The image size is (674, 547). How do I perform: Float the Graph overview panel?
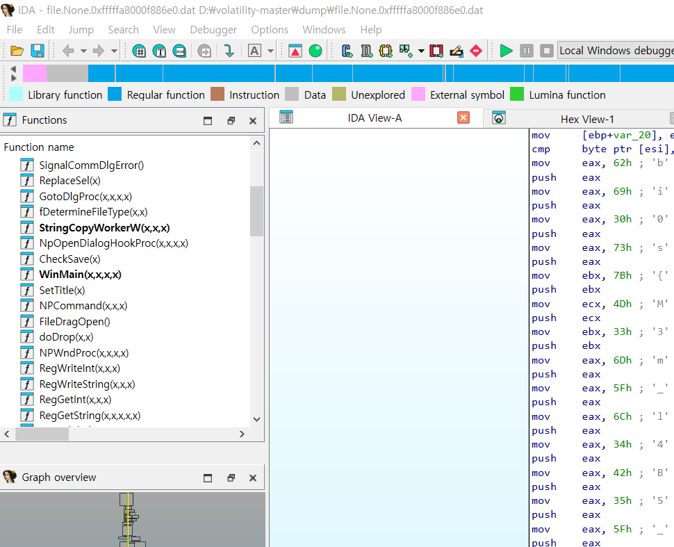tap(231, 477)
